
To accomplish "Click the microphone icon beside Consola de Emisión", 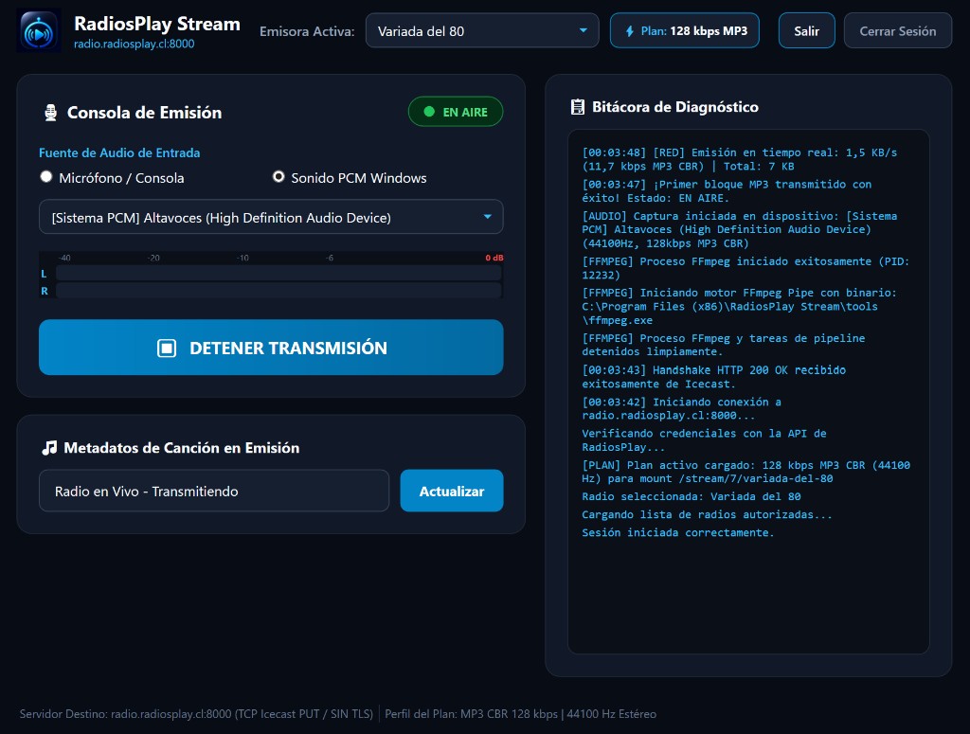I will 51,113.
